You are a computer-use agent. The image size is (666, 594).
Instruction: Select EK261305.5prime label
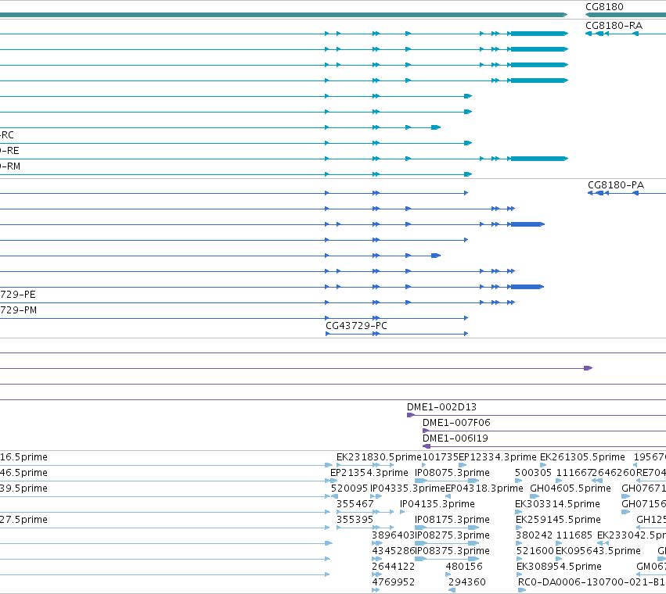pyautogui.click(x=582, y=457)
